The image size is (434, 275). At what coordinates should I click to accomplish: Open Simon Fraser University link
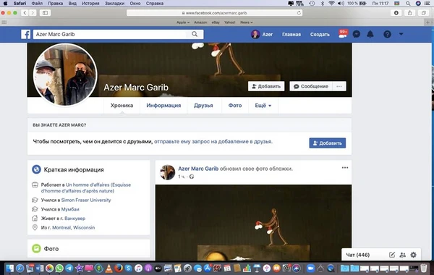[x=86, y=200]
